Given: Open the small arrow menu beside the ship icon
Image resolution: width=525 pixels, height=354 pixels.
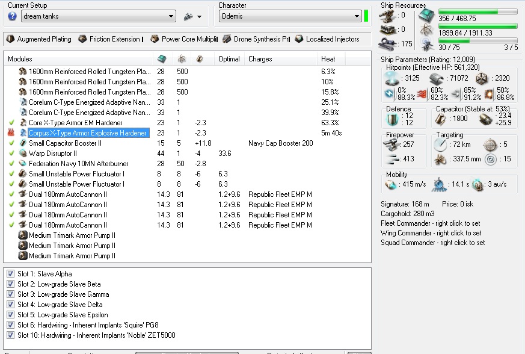Looking at the screenshot, I should click(x=199, y=16).
